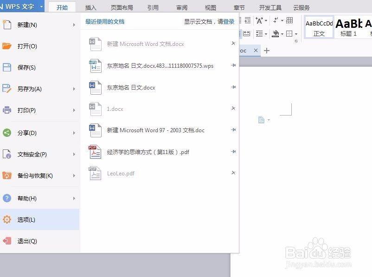Apply the 标题 1 style
This screenshot has height=277, width=372.
tap(348, 27)
